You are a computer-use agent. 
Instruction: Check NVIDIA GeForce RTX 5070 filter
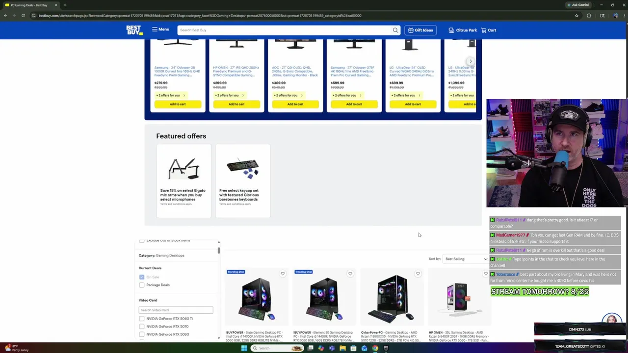point(142,327)
